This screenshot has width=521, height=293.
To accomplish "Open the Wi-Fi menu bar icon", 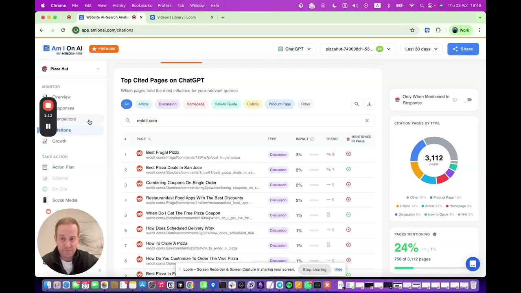I will click(412, 6).
